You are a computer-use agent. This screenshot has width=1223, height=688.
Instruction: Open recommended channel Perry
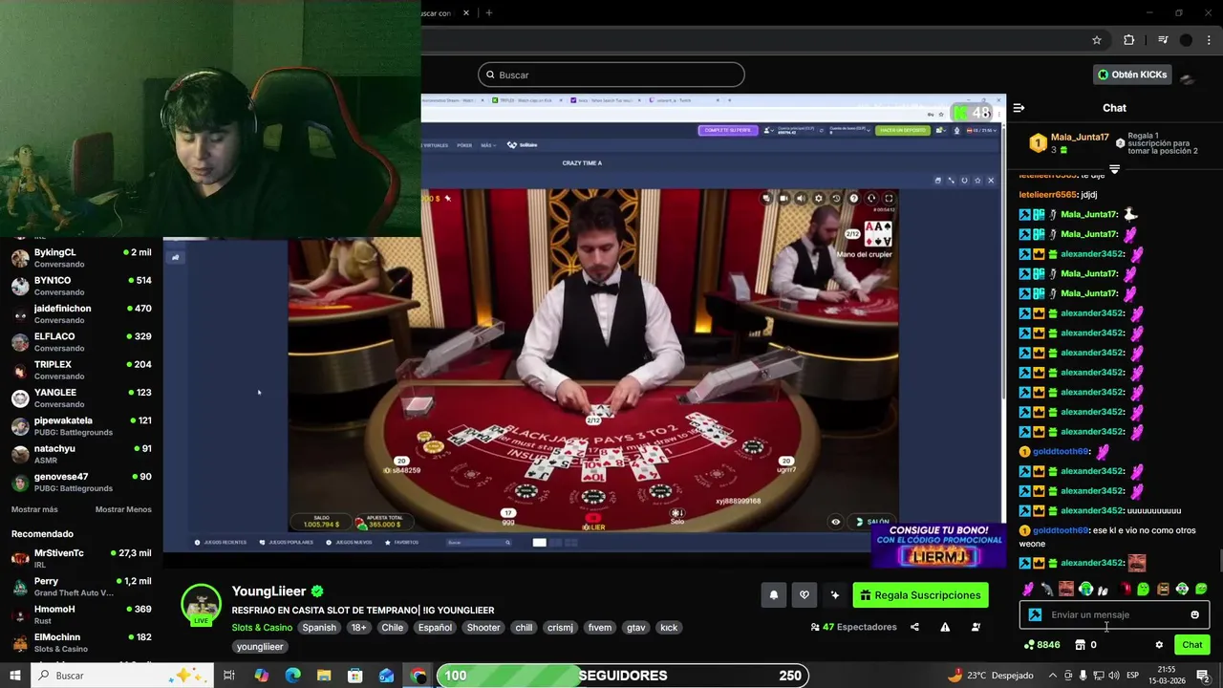[81, 587]
